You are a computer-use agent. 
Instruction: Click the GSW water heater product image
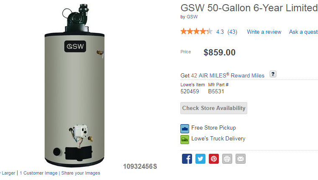(74, 85)
